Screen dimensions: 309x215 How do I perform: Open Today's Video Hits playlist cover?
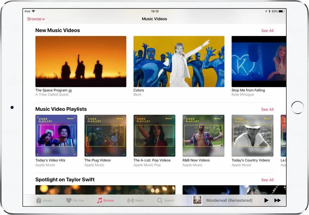coord(56,135)
